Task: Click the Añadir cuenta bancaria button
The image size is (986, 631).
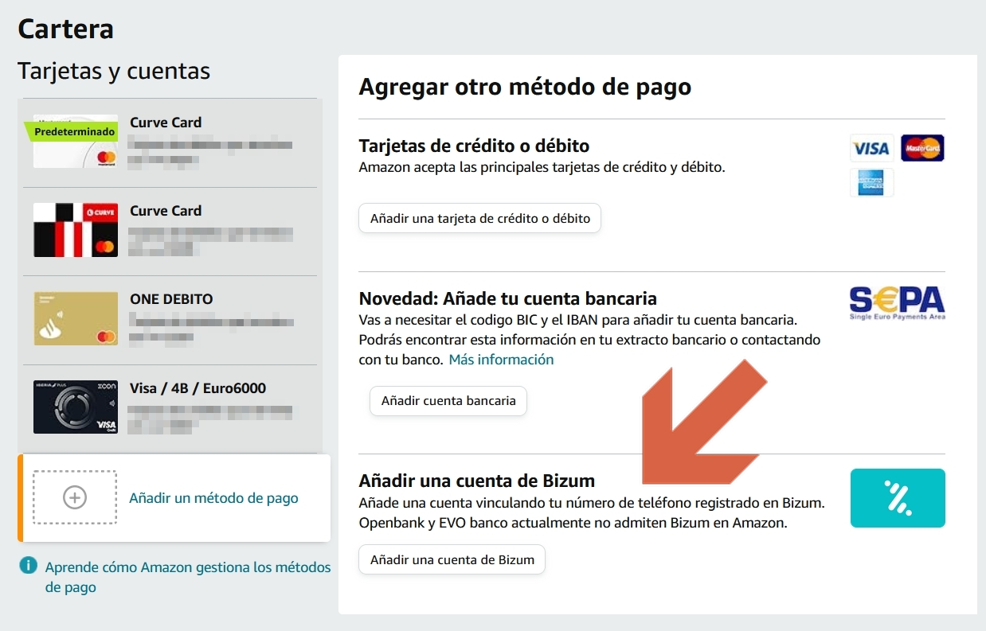Action: click(x=448, y=400)
